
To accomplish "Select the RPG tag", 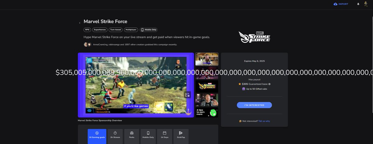I will (x=87, y=30).
